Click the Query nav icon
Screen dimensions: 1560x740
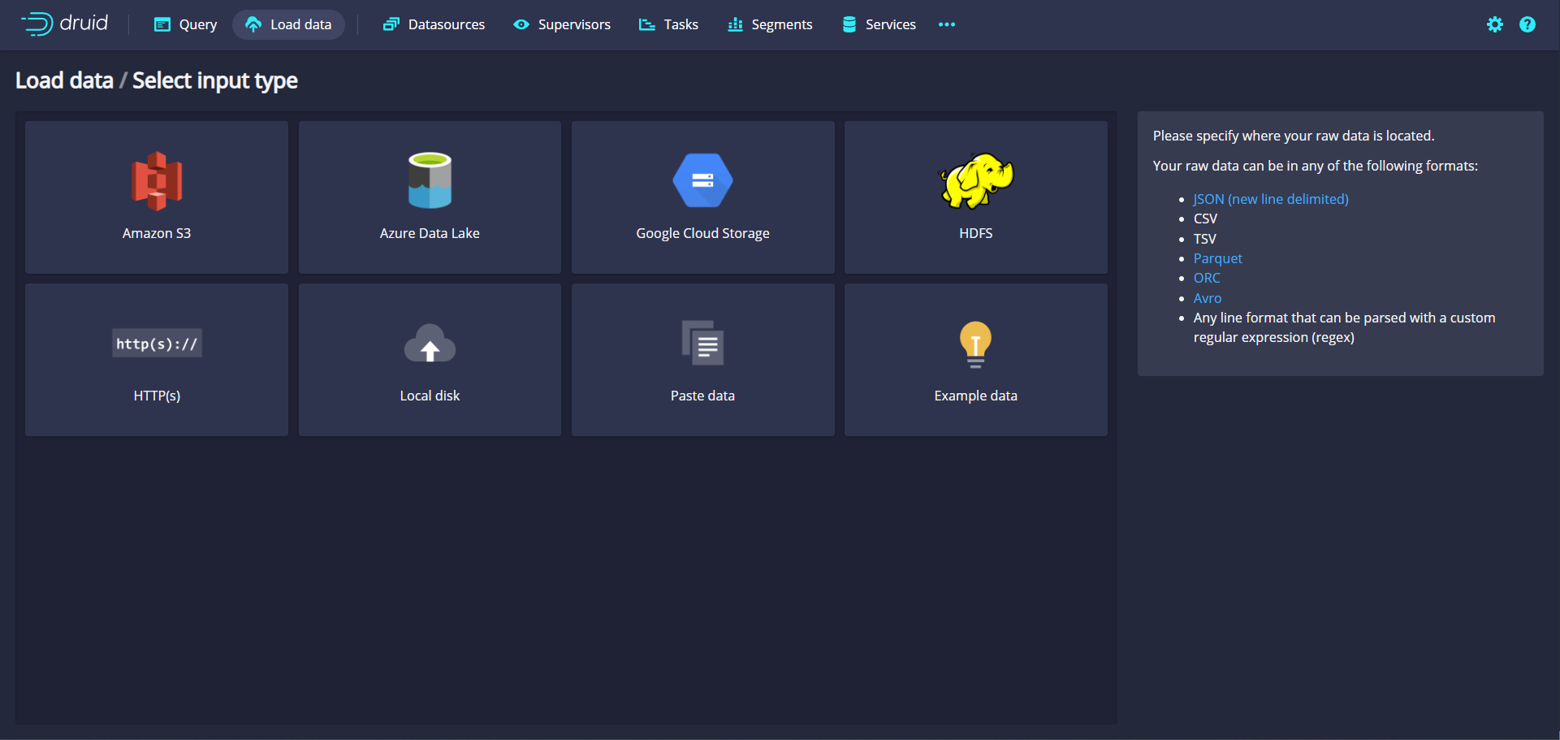pyautogui.click(x=162, y=24)
